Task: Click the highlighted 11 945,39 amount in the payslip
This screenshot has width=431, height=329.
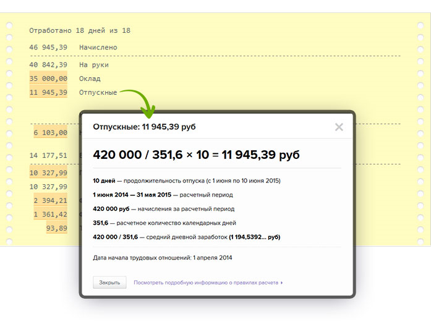Action: pos(48,93)
